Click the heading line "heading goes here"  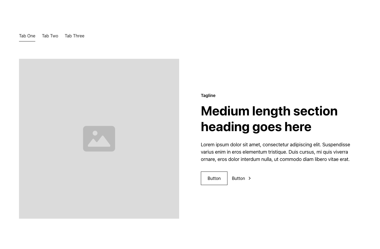[256, 127]
